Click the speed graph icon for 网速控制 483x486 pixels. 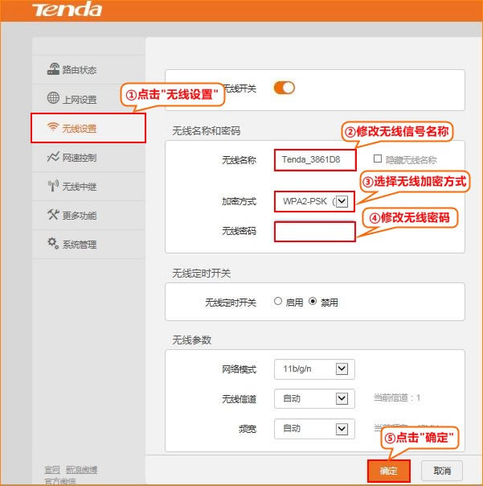tap(53, 157)
